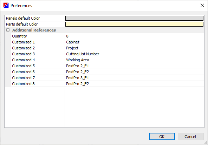Select the Panels default Color label
This screenshot has width=208, height=145.
[x=23, y=18]
